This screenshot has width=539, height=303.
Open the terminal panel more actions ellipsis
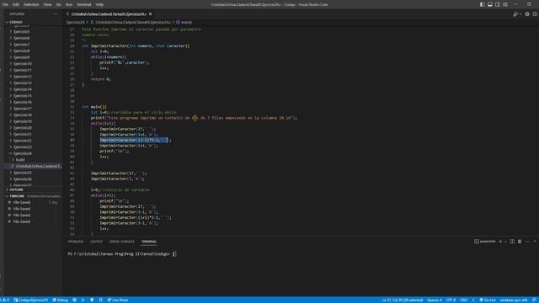click(527, 242)
